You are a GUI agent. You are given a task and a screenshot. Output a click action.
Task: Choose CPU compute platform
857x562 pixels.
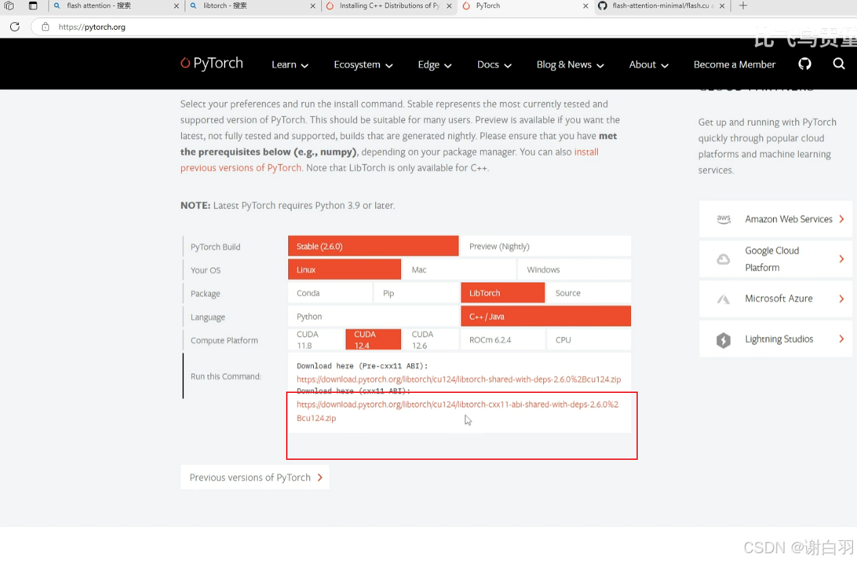tap(588, 339)
